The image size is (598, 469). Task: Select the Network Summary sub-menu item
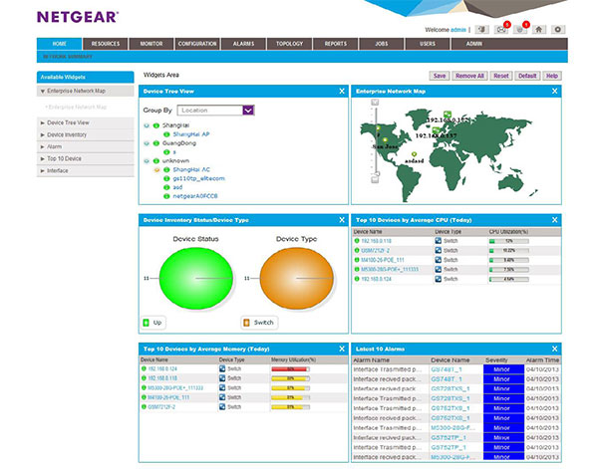[x=68, y=57]
